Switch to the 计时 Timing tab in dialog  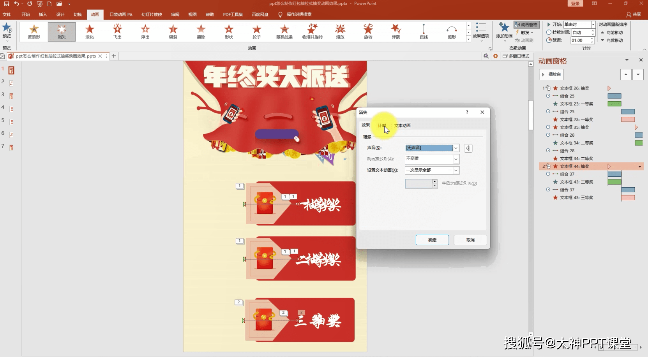pyautogui.click(x=382, y=125)
